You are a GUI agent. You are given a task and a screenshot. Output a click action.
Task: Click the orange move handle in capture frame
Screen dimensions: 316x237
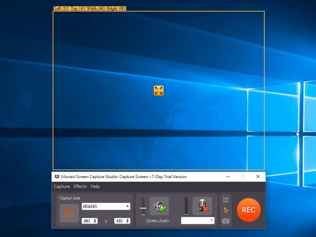pyautogui.click(x=159, y=91)
